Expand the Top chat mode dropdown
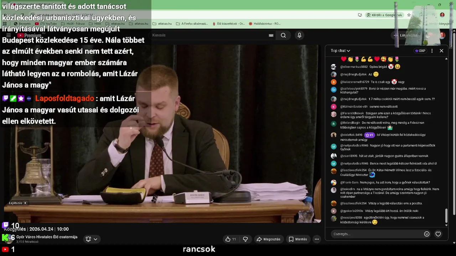 click(340, 51)
